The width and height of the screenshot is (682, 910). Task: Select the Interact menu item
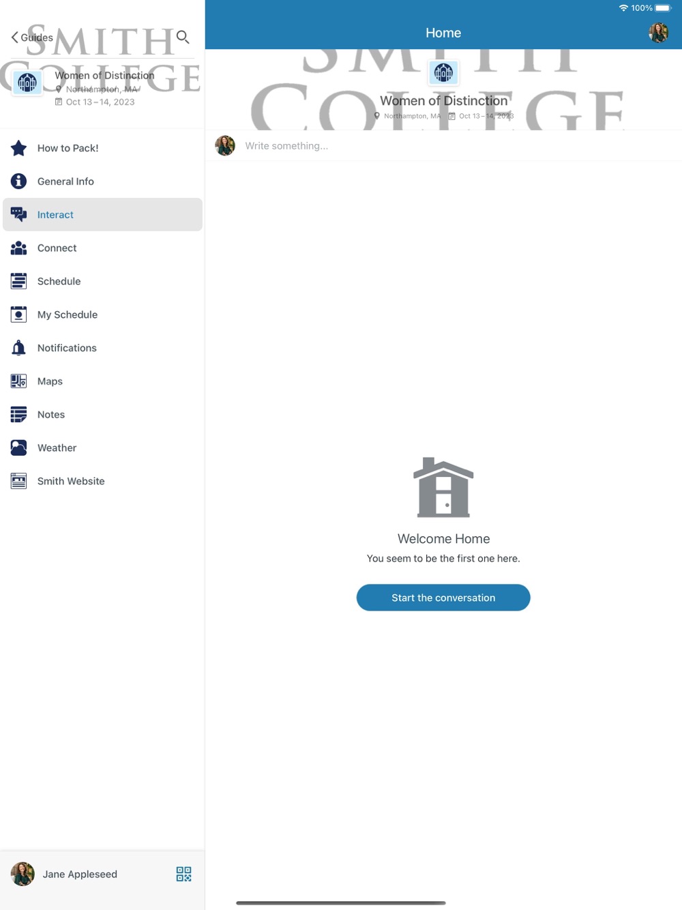pos(102,215)
